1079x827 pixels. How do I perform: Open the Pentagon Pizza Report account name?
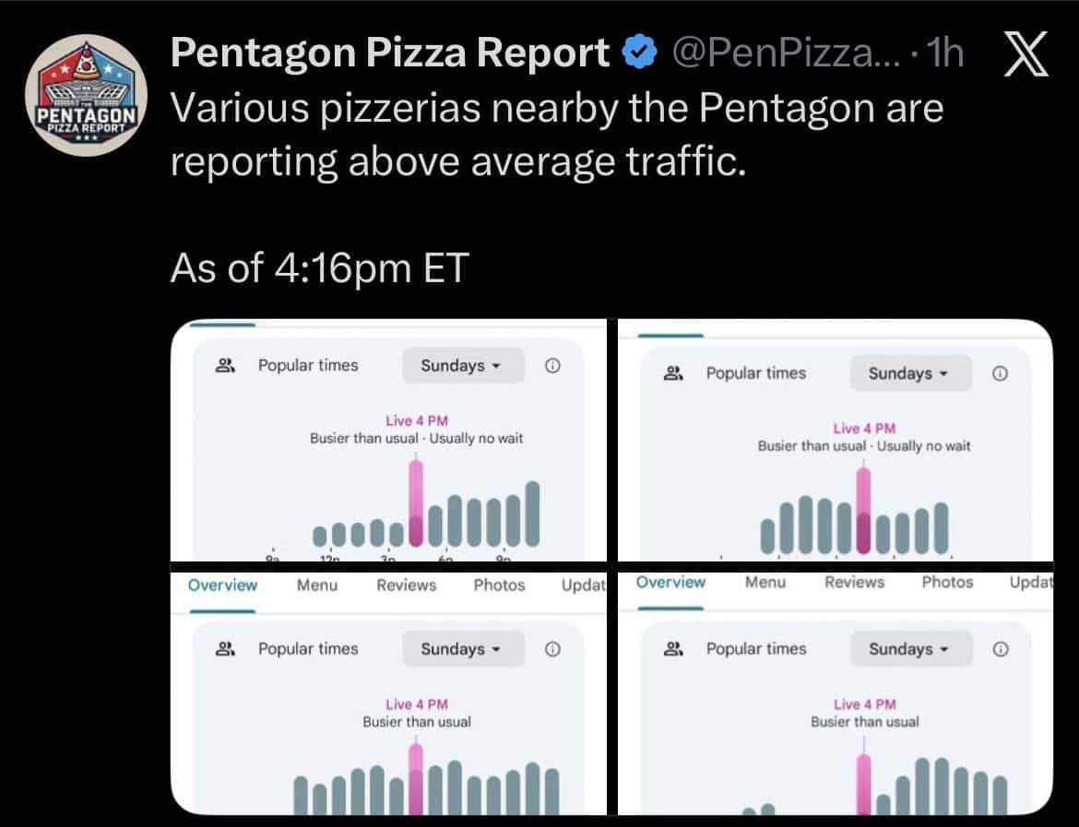[390, 55]
